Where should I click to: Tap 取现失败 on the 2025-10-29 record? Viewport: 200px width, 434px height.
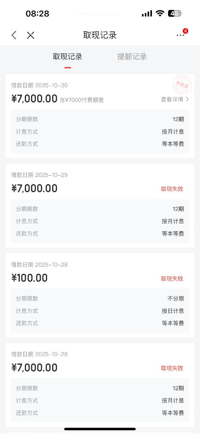click(172, 189)
